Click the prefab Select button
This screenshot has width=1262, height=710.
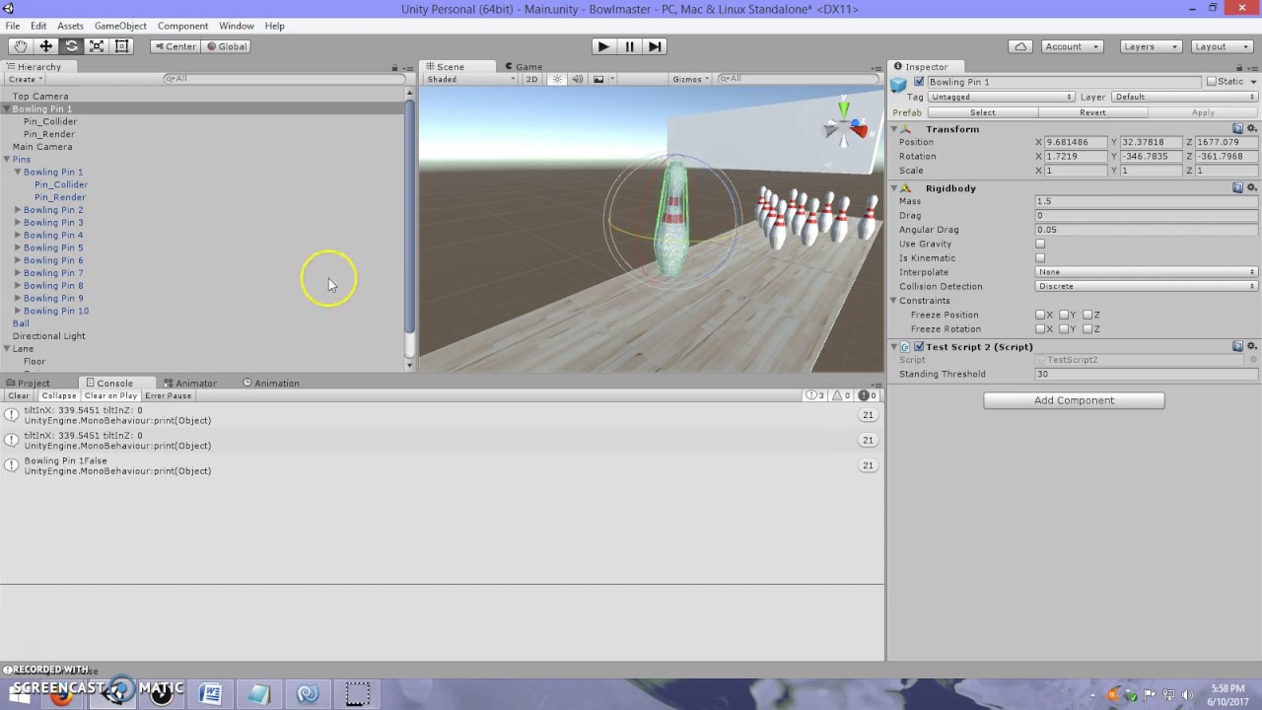pyautogui.click(x=983, y=112)
